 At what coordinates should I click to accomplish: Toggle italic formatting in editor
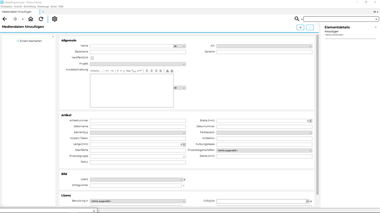tap(121, 71)
